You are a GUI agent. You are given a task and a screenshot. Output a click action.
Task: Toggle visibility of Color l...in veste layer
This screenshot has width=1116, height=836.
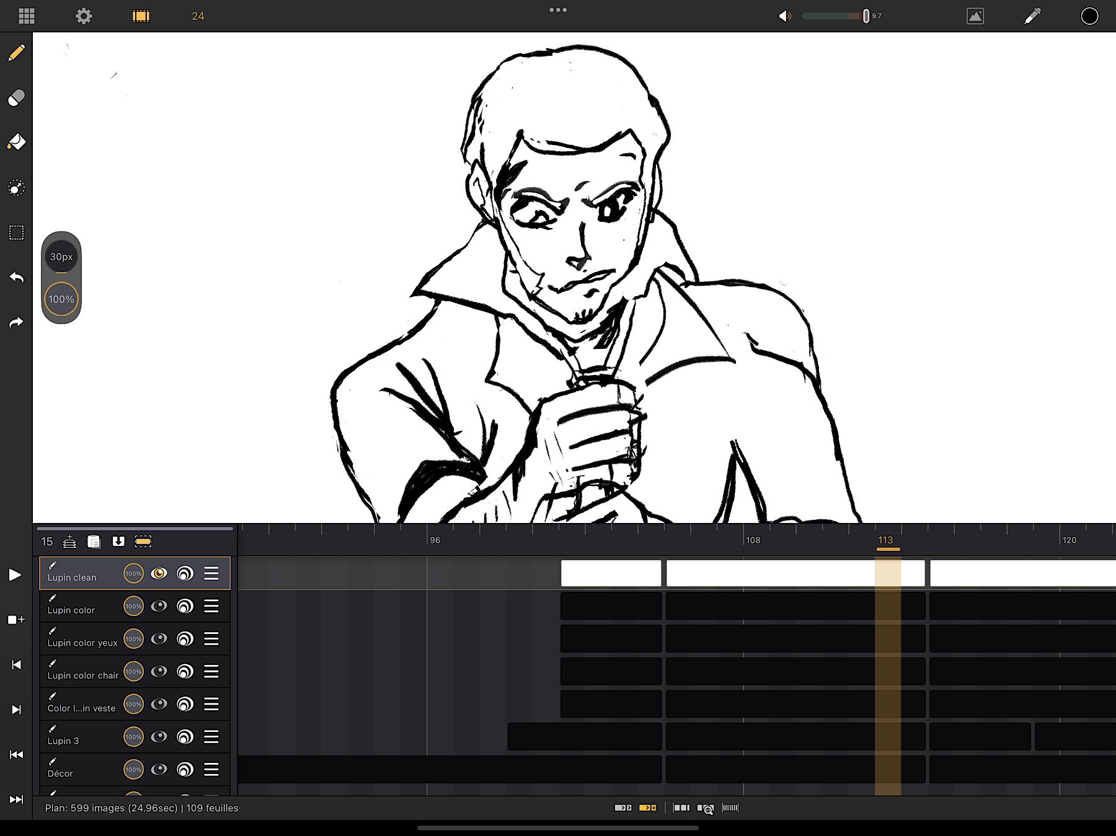click(x=159, y=704)
